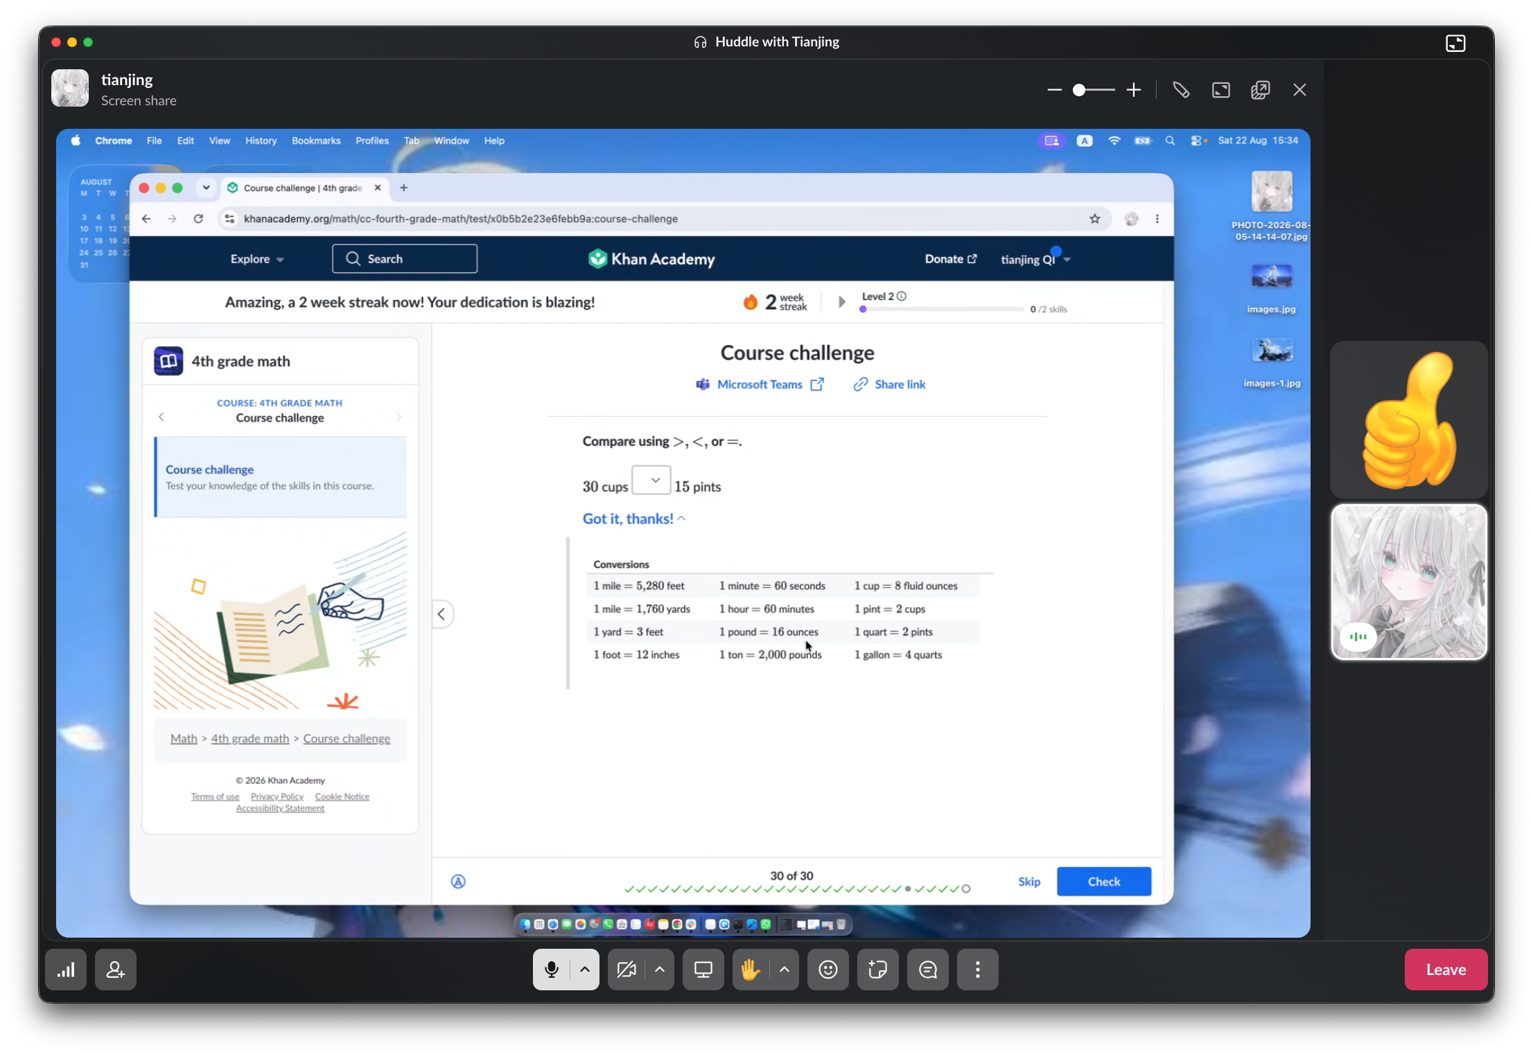Turn on the camera video toggle

click(627, 970)
